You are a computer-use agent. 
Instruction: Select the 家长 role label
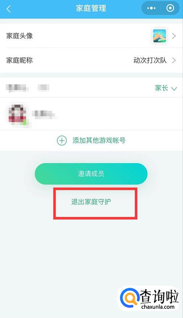(x=162, y=88)
